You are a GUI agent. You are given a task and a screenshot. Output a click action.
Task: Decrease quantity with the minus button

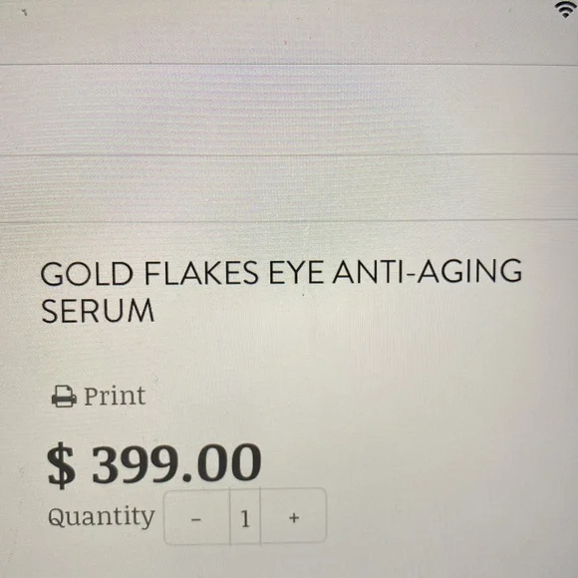click(x=196, y=516)
